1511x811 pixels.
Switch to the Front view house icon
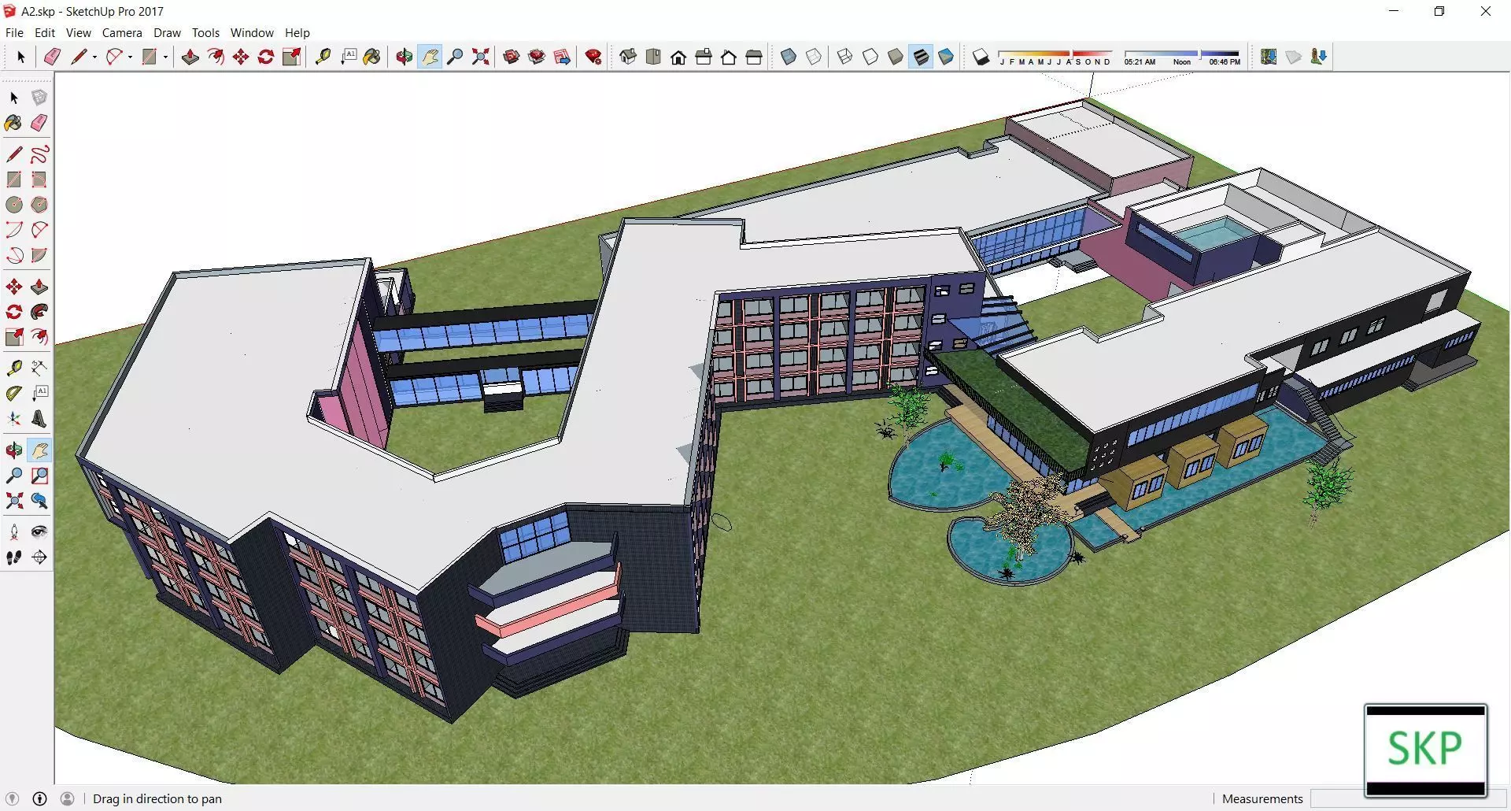678,57
